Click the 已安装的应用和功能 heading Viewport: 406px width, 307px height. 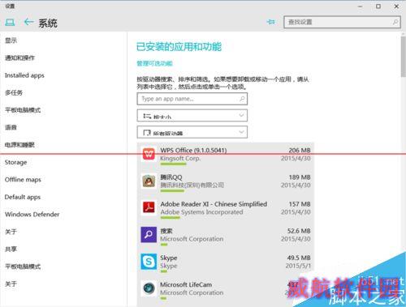coord(179,47)
